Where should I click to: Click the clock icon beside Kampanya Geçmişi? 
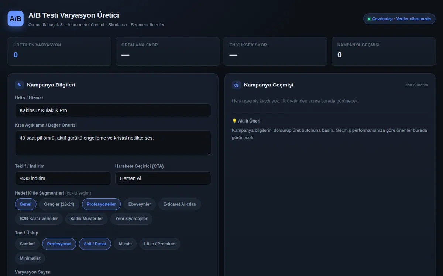(x=236, y=85)
